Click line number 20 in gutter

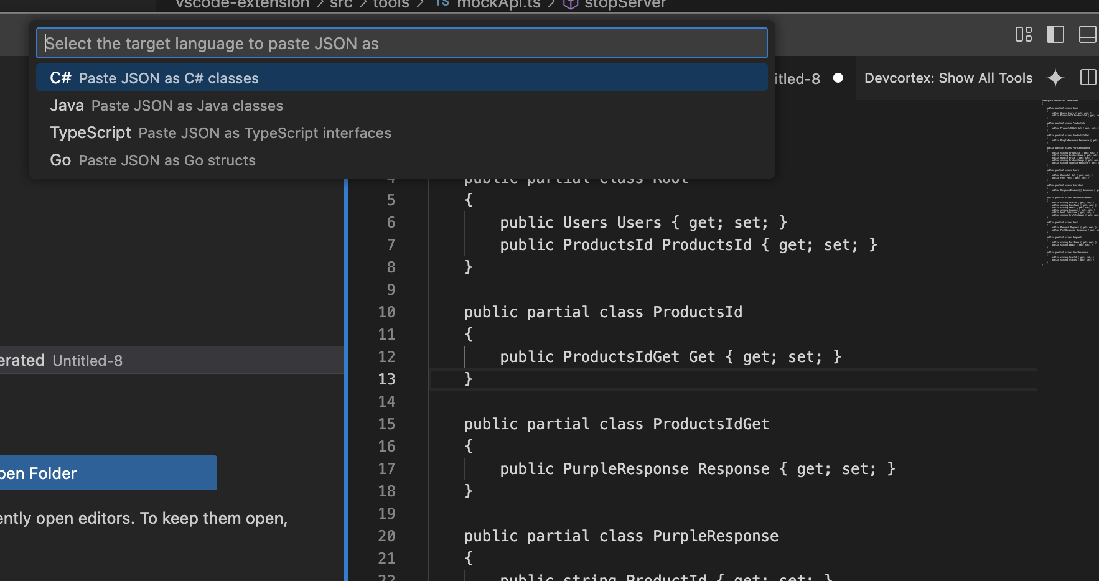click(386, 536)
